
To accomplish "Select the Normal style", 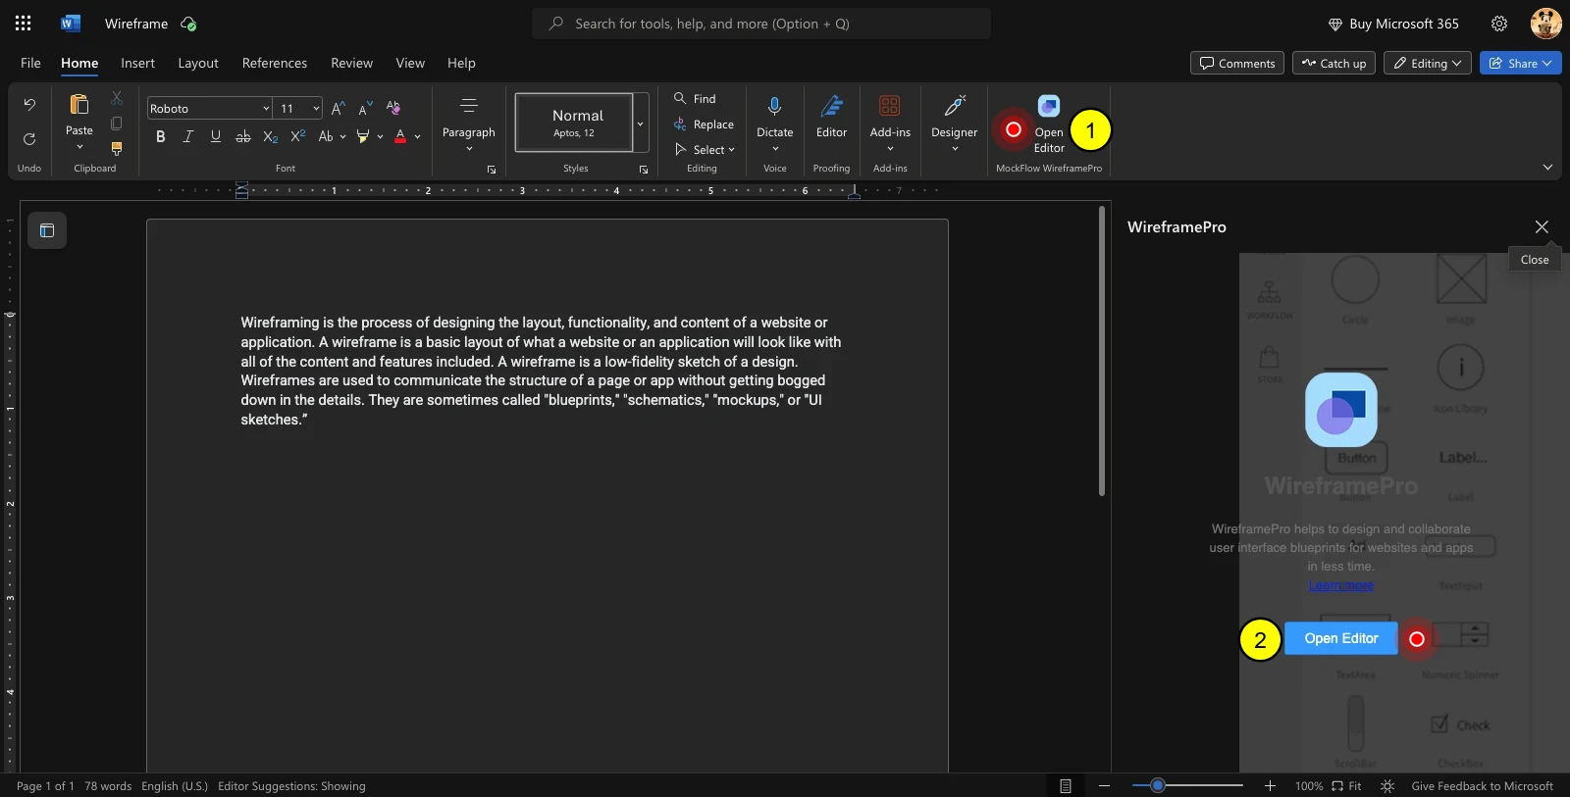I will pos(574,123).
